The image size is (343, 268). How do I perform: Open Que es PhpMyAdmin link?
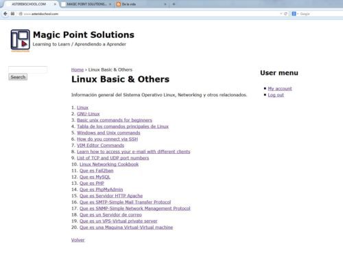point(102,190)
